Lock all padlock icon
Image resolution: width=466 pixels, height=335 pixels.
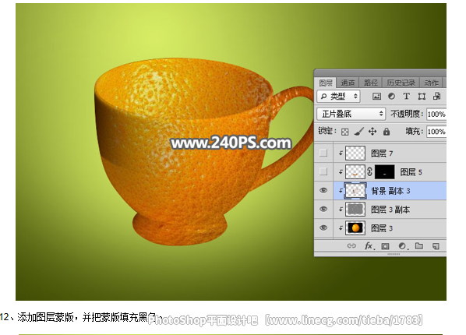[387, 132]
